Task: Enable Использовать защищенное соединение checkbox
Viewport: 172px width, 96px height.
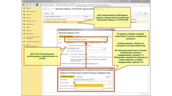Action: point(68,46)
